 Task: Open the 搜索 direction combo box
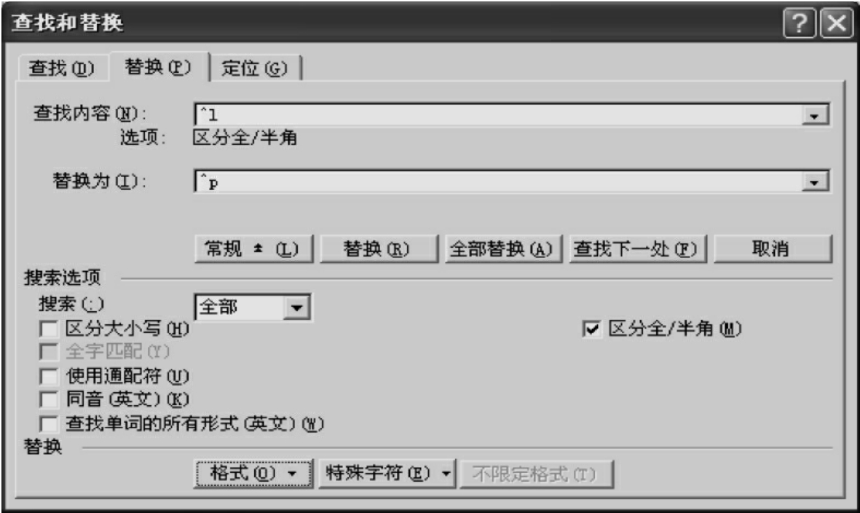296,308
